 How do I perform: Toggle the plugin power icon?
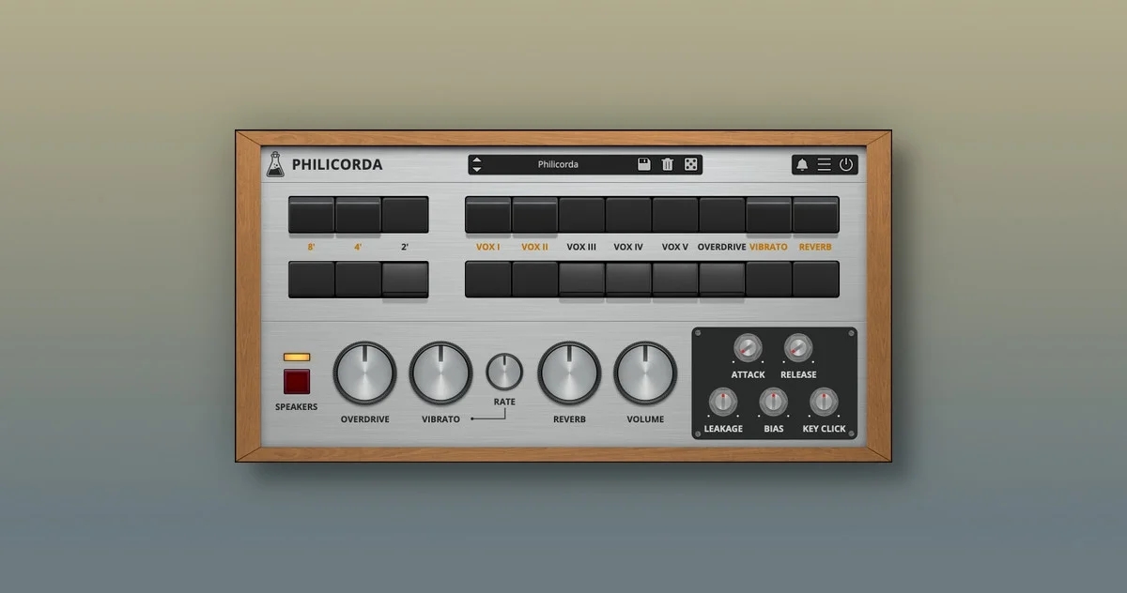coord(846,164)
